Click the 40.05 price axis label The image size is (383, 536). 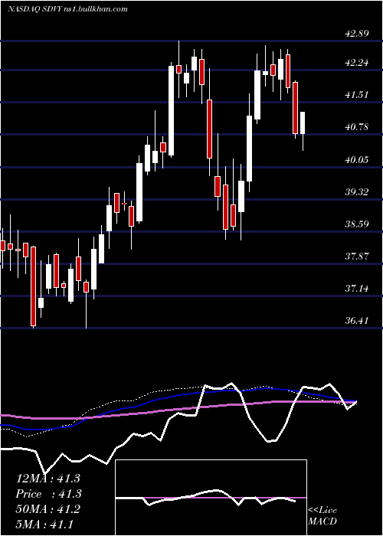click(x=357, y=159)
